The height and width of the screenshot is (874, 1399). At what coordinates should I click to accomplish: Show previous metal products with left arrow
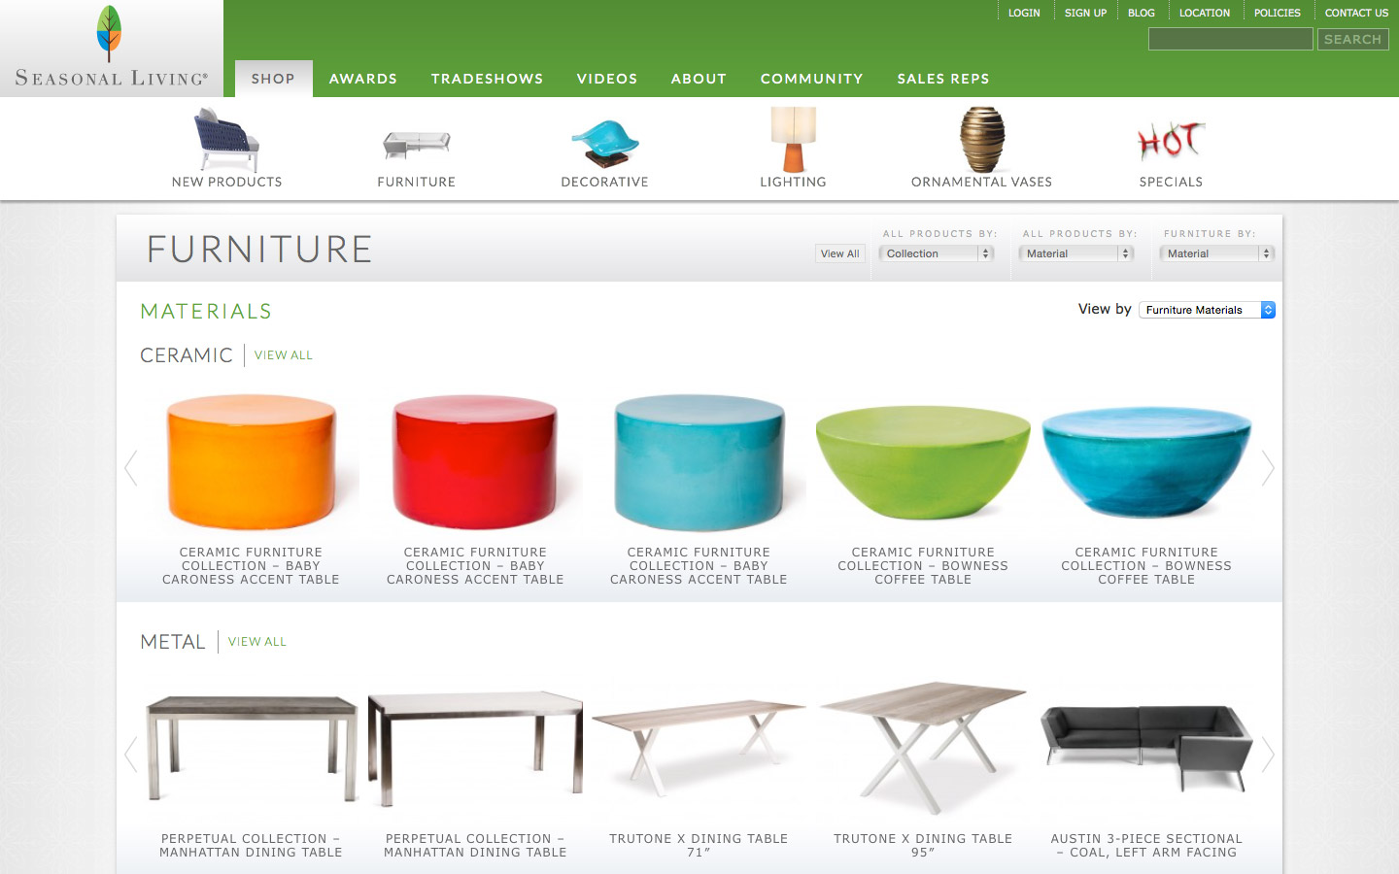click(131, 755)
